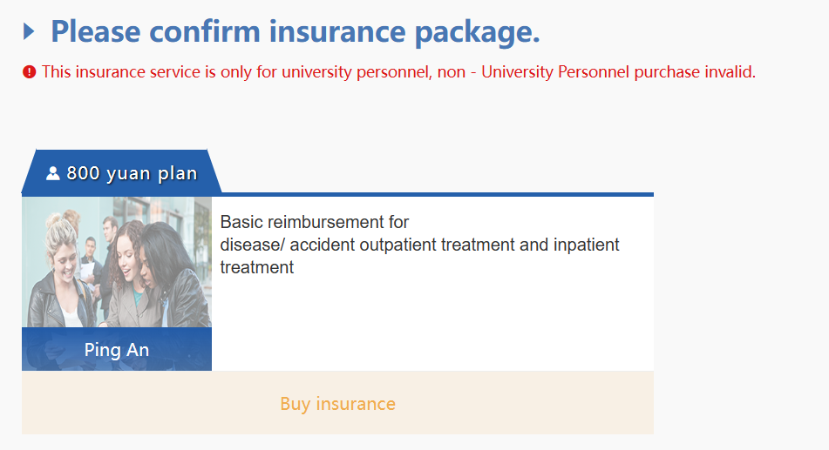
Task: Click 'University Personnel purchase invalid' in the warning
Action: [618, 72]
